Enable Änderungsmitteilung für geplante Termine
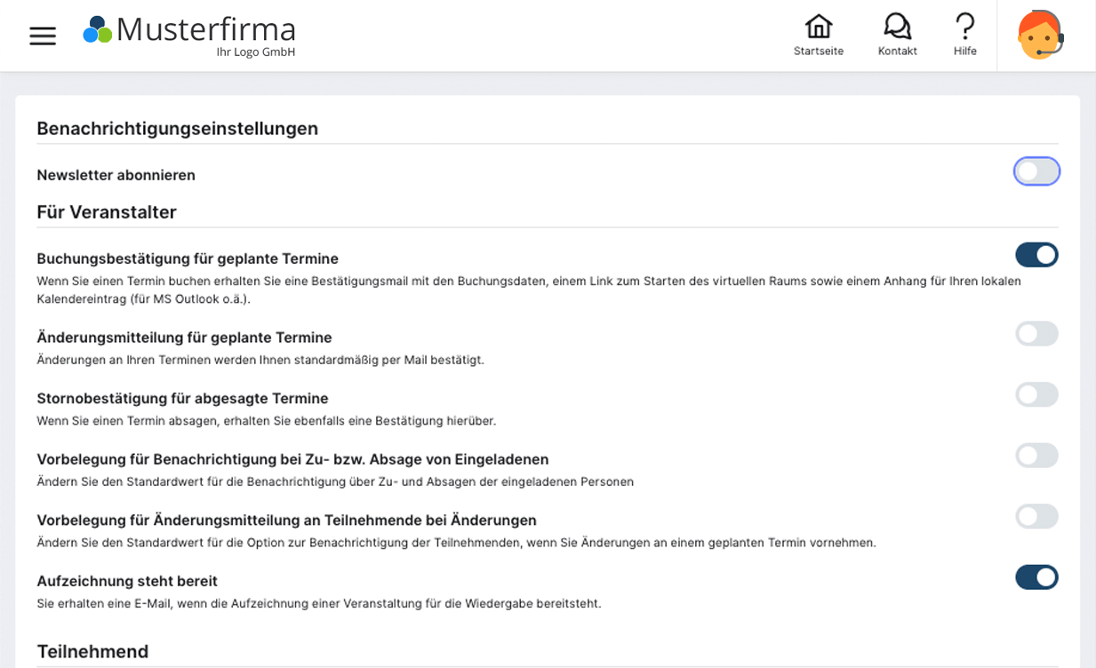Screen dimensions: 1096x668 tap(1036, 334)
